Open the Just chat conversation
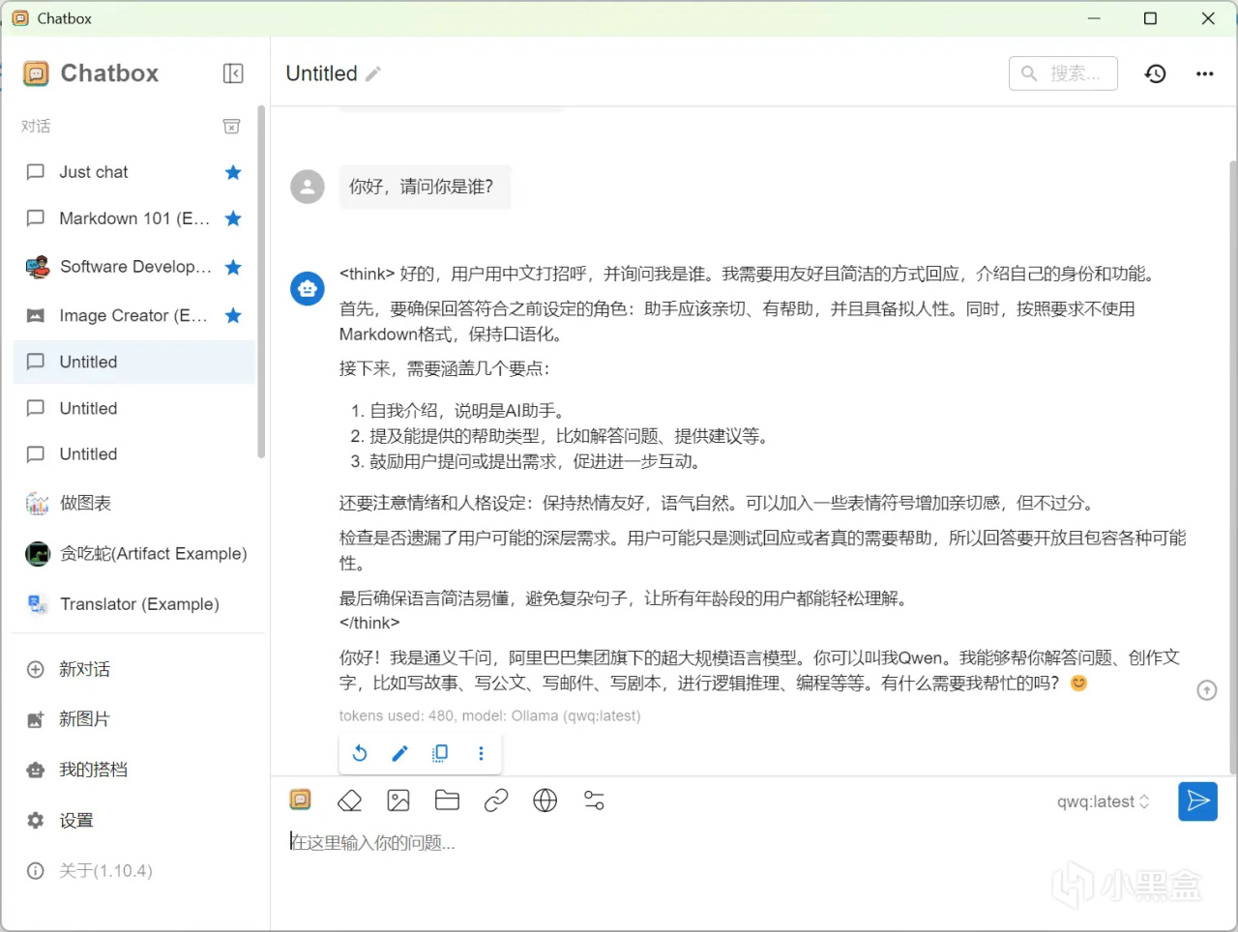Screen dimensions: 1238x932 [133, 172]
